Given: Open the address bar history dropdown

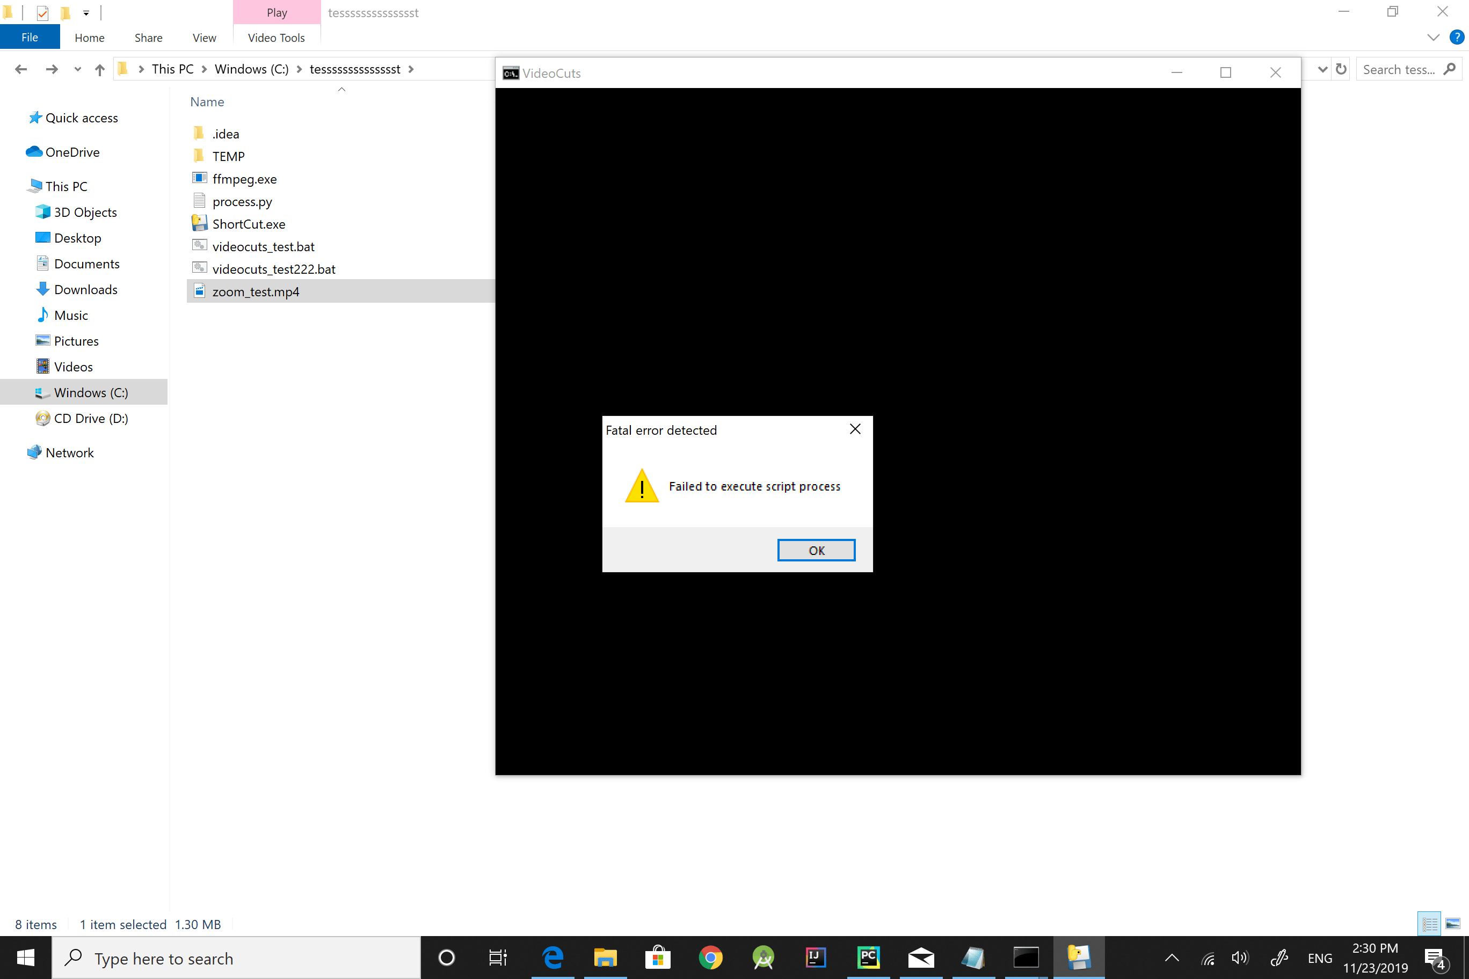Looking at the screenshot, I should click(1321, 69).
